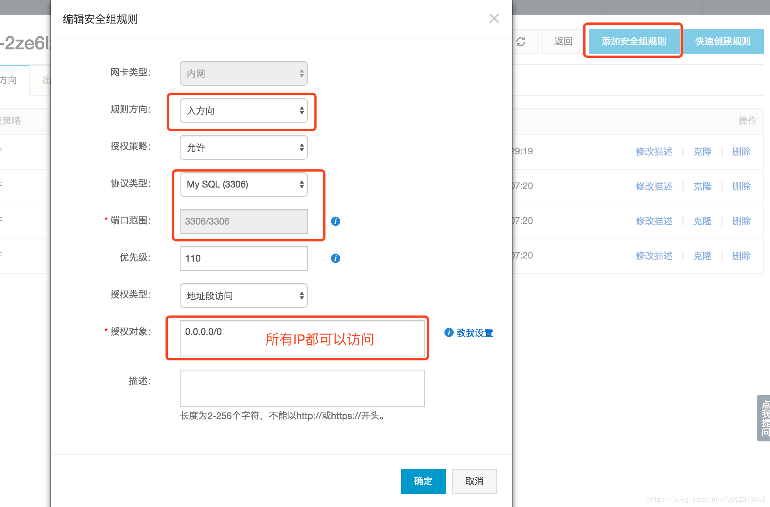
Task: Open the 教我设置 help link
Action: [474, 333]
